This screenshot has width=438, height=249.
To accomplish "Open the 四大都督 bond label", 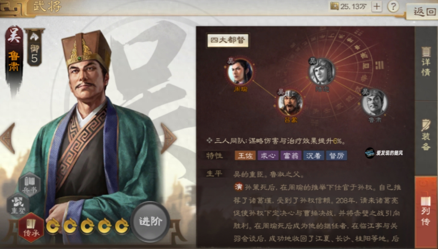I will 228,40.
